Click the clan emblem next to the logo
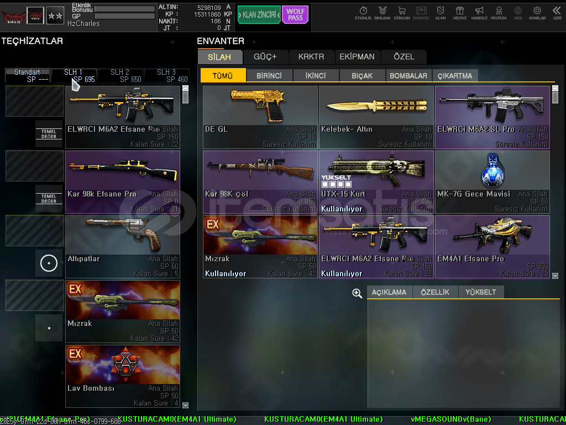 click(x=35, y=15)
